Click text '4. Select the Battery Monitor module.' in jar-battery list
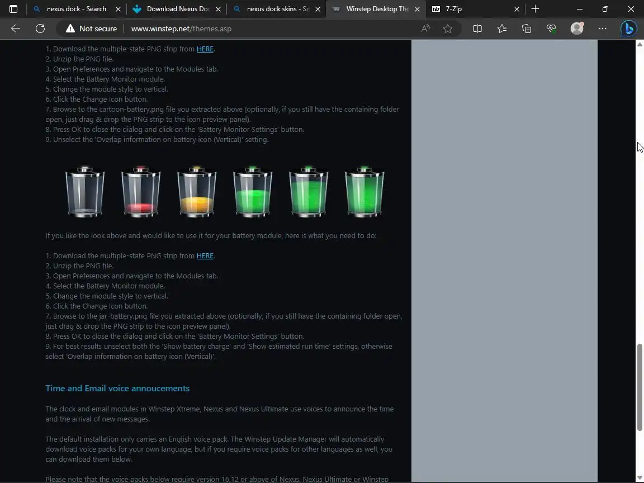Screen dimensions: 644x483 (105, 286)
